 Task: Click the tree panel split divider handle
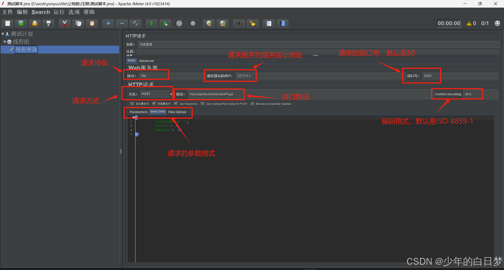pos(121,151)
